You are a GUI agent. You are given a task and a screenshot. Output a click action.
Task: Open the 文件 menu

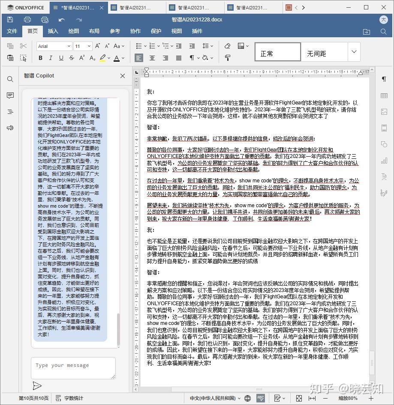(12, 31)
